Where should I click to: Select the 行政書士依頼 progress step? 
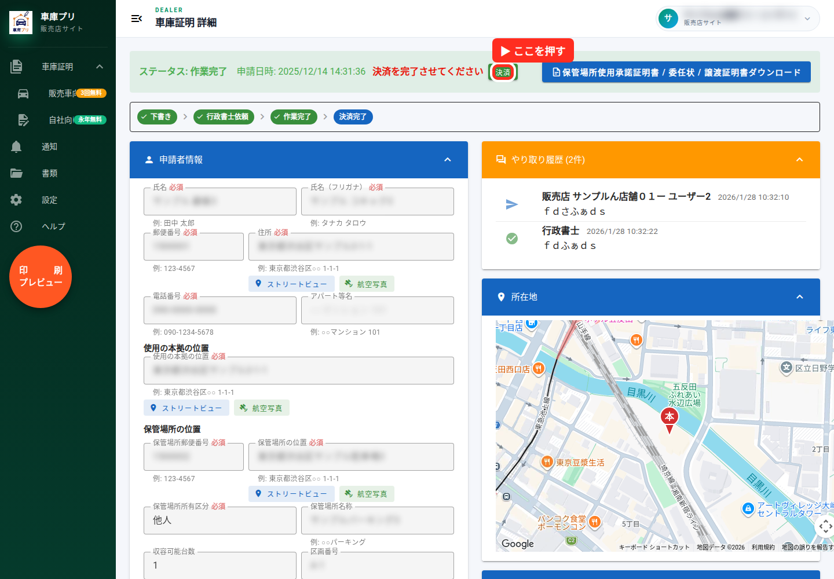pyautogui.click(x=224, y=117)
